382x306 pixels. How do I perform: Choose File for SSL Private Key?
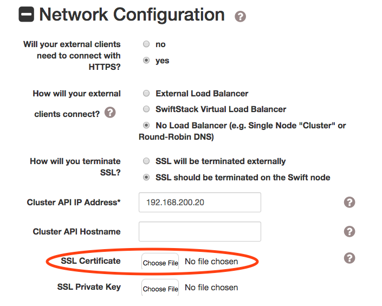coord(160,288)
